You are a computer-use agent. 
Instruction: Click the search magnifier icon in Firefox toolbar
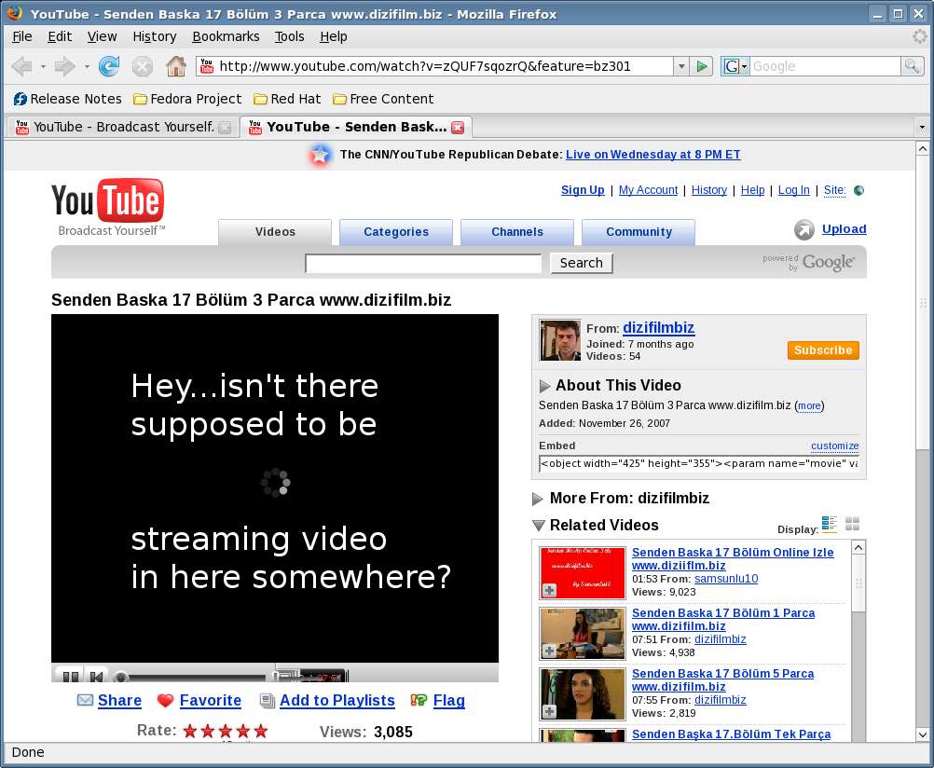click(912, 66)
